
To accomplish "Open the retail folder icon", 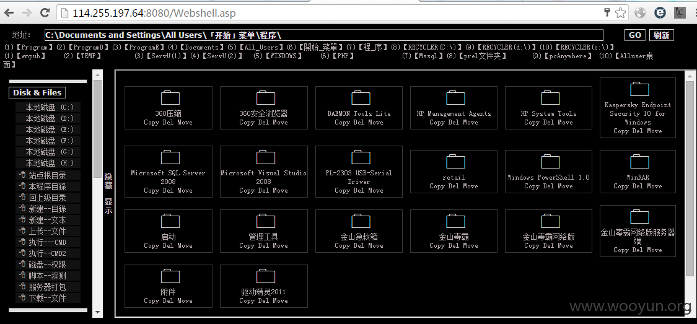I will (455, 162).
